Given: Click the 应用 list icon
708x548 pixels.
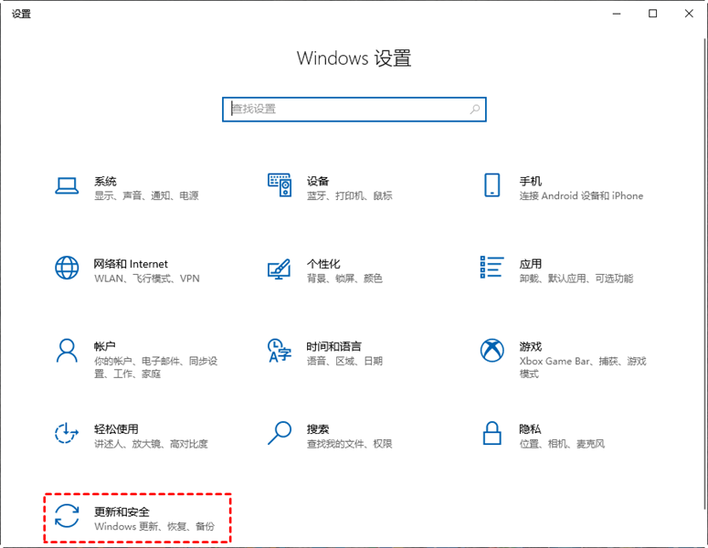Looking at the screenshot, I should 491,269.
